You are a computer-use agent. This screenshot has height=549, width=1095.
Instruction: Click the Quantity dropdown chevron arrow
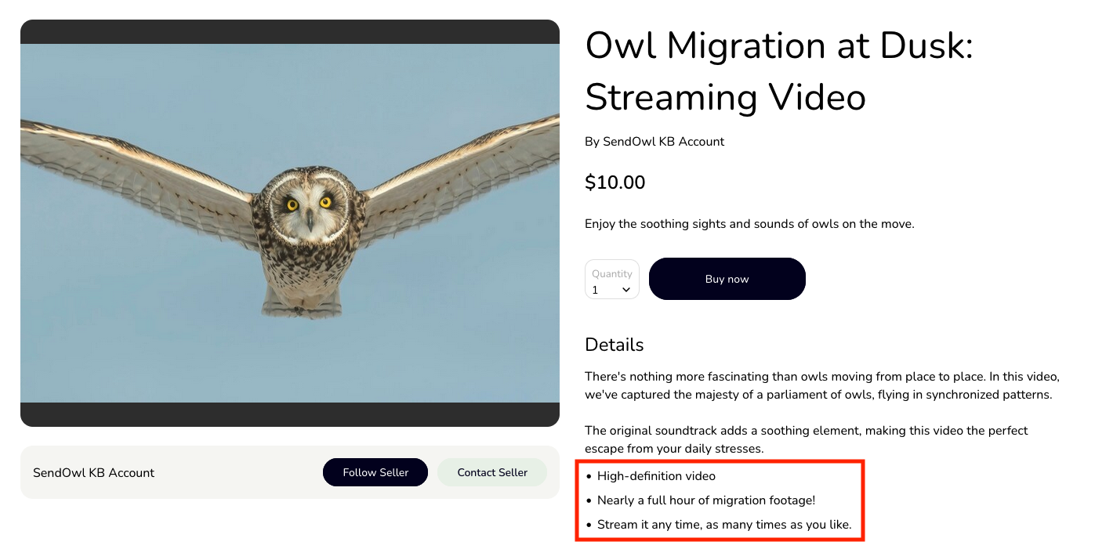click(626, 290)
